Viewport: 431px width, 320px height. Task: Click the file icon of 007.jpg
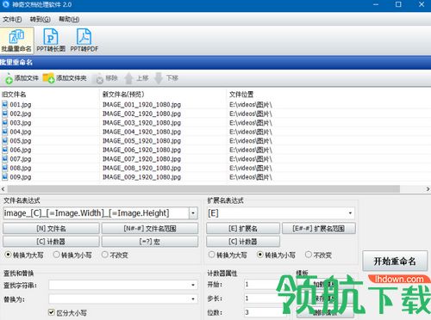click(x=5, y=159)
